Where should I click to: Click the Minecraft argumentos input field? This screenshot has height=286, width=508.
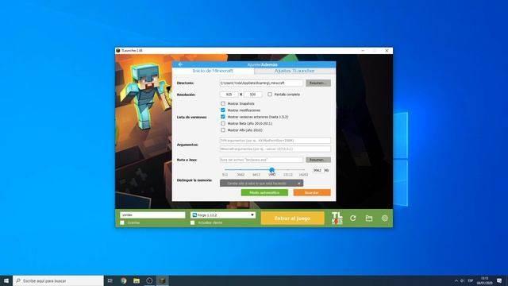275,149
